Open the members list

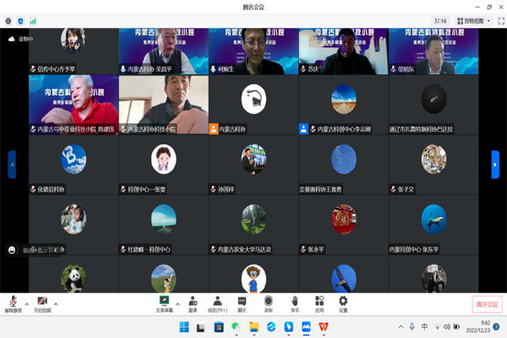point(217,303)
